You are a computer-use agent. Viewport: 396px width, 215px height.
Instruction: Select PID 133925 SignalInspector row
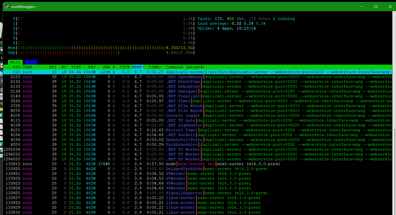pyautogui.click(x=197, y=193)
